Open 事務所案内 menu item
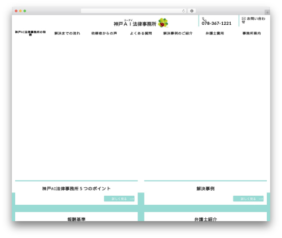The image size is (282, 238). 252,33
